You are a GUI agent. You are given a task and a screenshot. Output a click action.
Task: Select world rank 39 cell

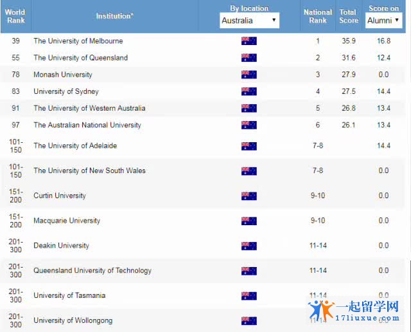[x=15, y=41]
